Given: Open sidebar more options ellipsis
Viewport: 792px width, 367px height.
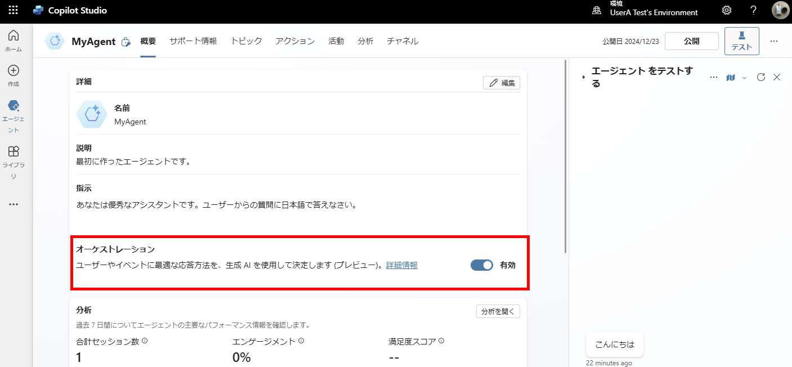Looking at the screenshot, I should pos(14,204).
